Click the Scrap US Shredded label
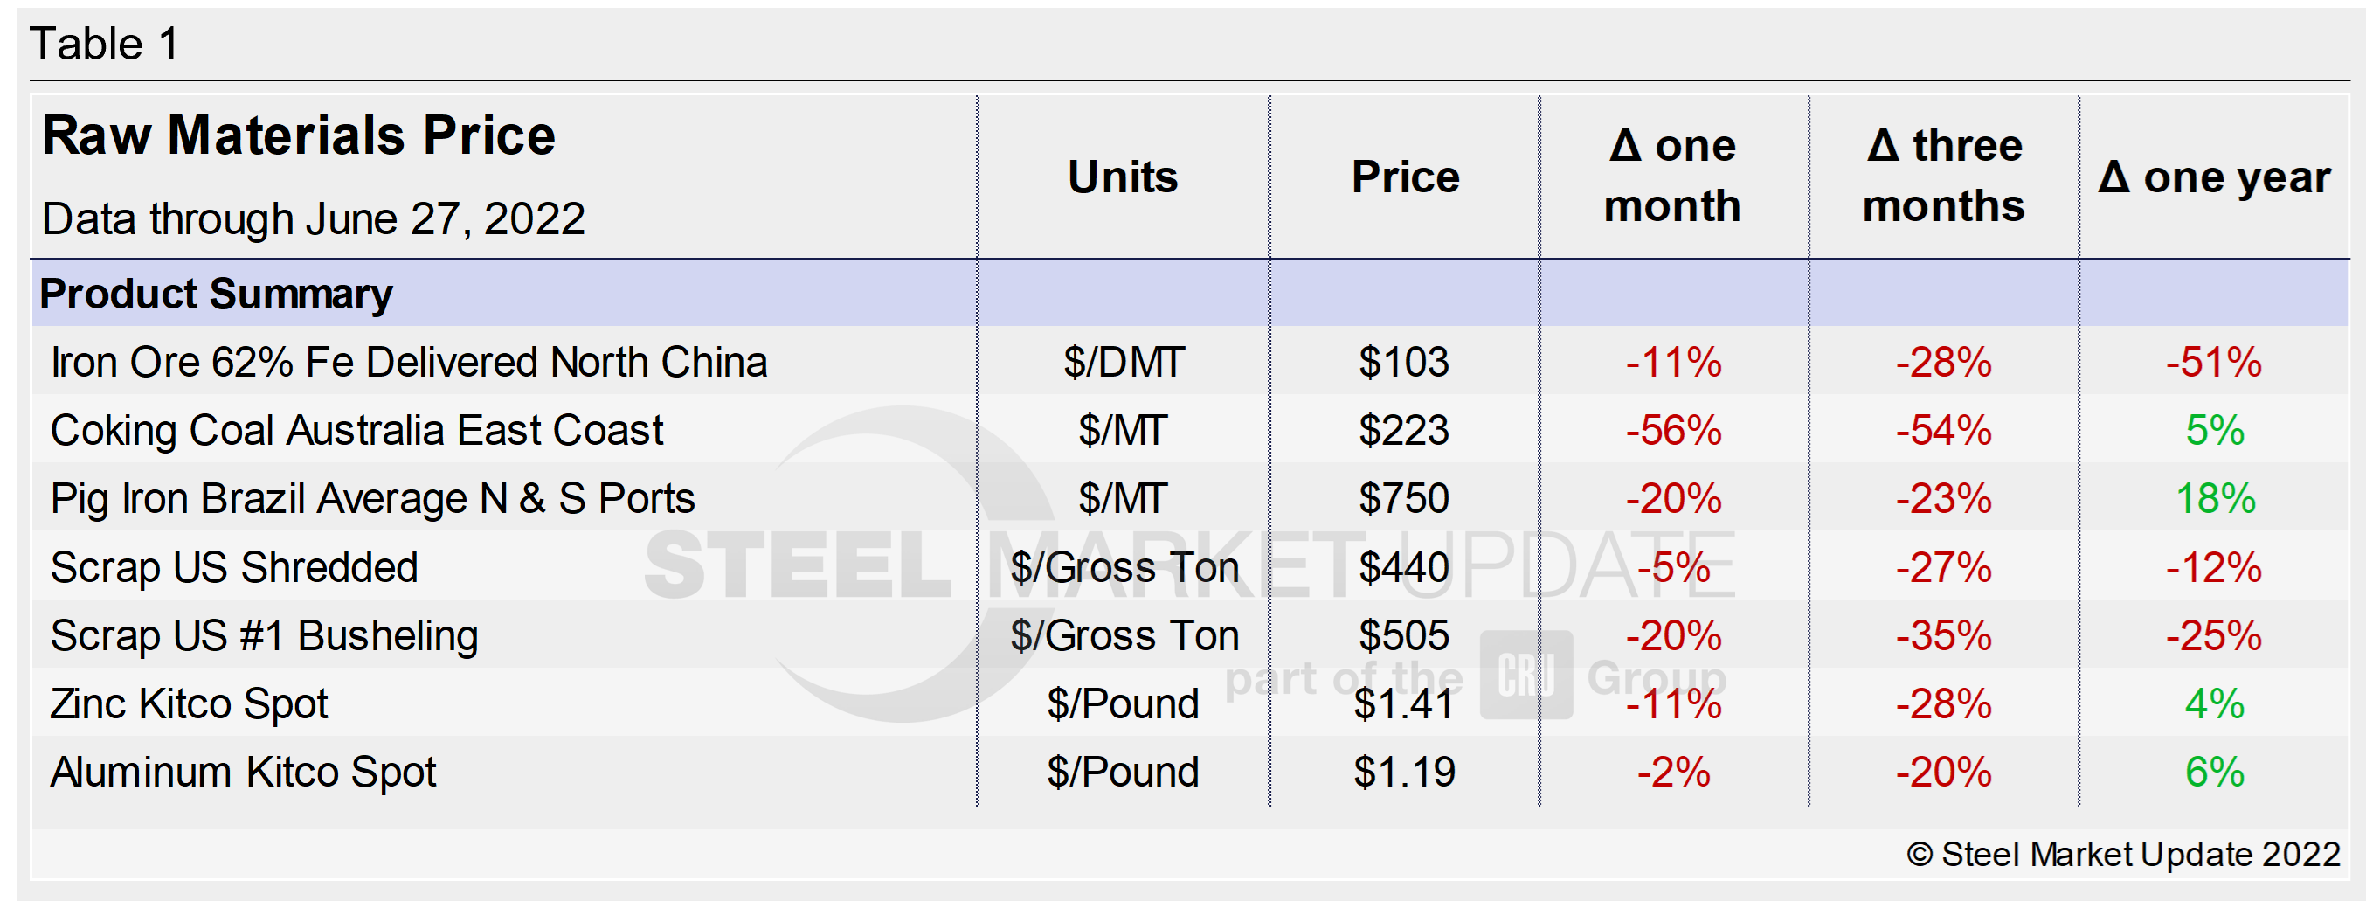This screenshot has width=2366, height=901. point(234,566)
